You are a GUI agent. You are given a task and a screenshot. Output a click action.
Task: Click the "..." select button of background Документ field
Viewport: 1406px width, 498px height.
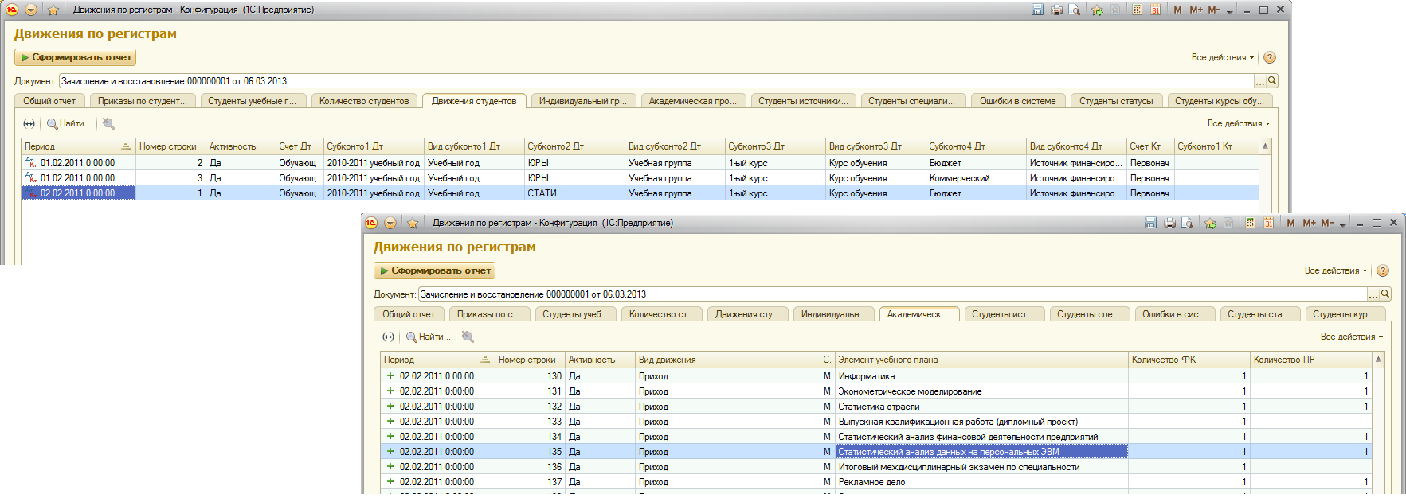(1259, 81)
